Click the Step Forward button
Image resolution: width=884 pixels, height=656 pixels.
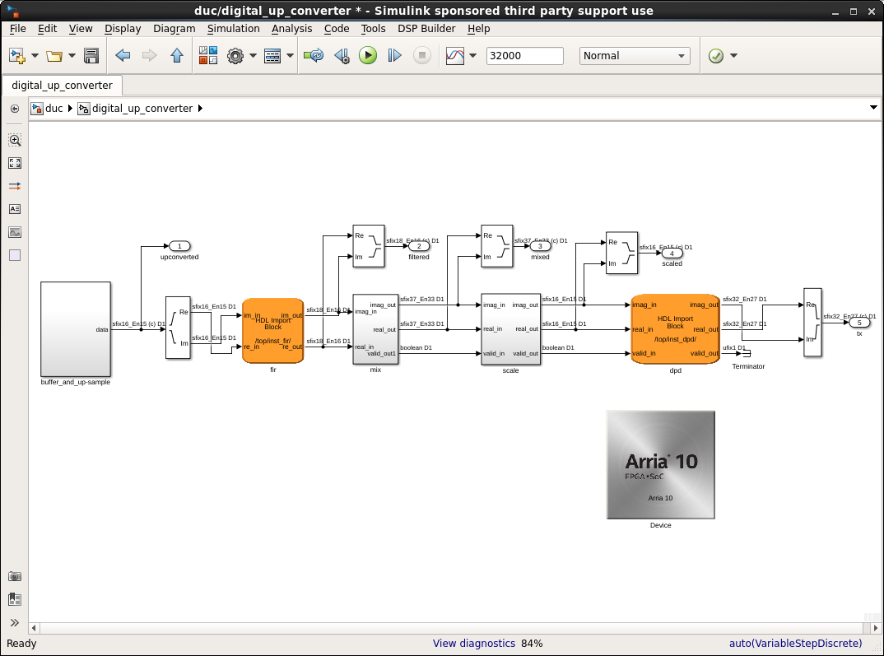pyautogui.click(x=394, y=56)
